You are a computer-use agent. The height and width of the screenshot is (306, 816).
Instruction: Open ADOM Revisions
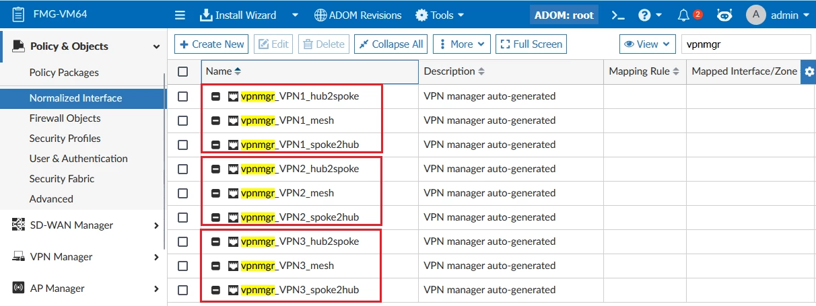click(x=358, y=15)
